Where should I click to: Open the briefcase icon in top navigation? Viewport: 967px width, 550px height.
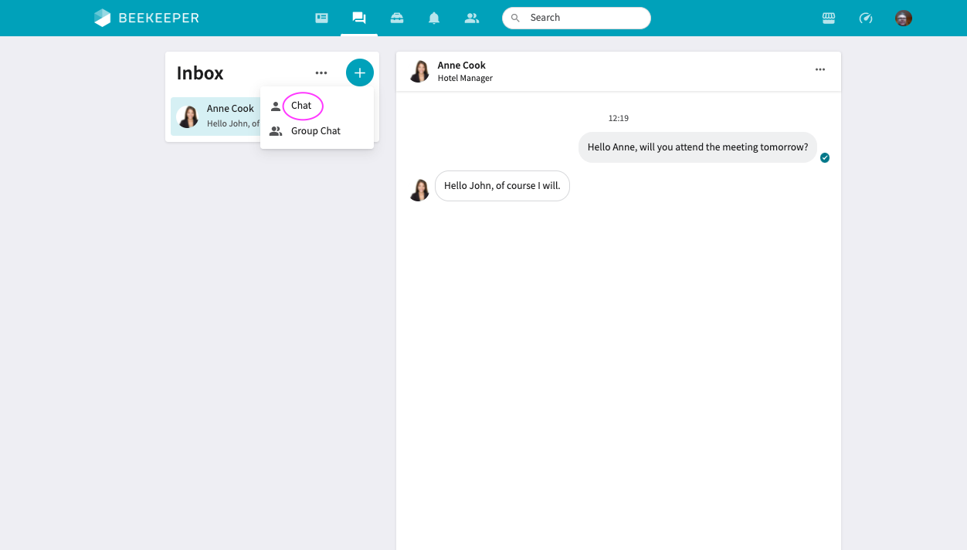(x=397, y=18)
